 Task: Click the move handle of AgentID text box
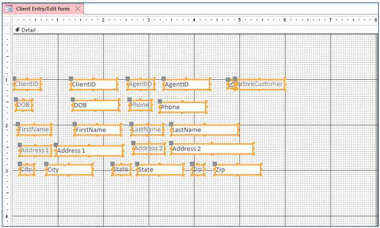click(x=164, y=79)
